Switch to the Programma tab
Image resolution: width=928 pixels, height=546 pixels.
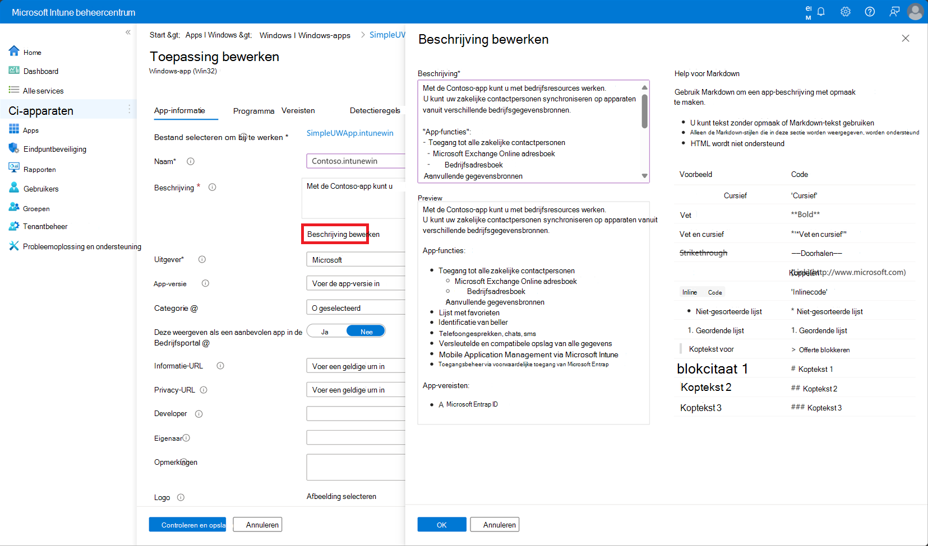click(253, 111)
